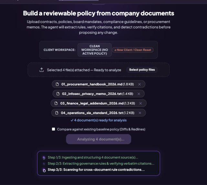Click document icon beside 01_procurement_handbook file

coord(57,84)
